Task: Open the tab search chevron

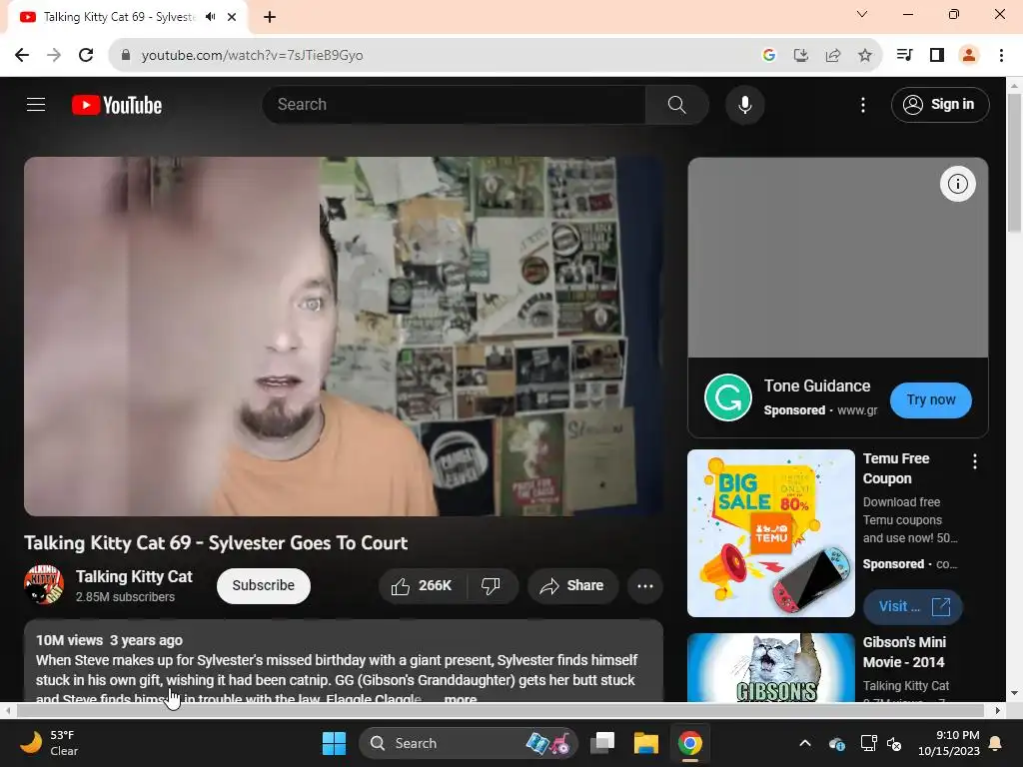Action: click(862, 14)
